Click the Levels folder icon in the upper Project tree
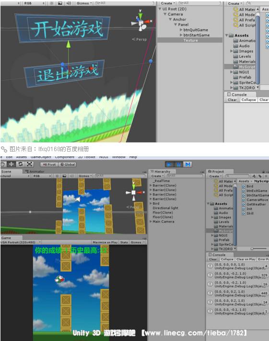This screenshot has height=341, width=269. coord(236,56)
